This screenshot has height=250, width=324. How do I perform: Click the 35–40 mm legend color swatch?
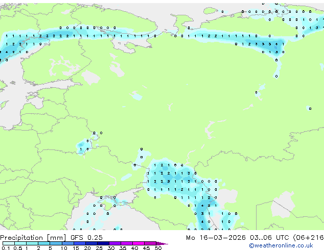[127, 243]
